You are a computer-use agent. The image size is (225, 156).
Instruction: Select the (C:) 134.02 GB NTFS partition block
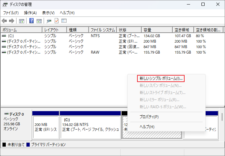(x=90, y=125)
